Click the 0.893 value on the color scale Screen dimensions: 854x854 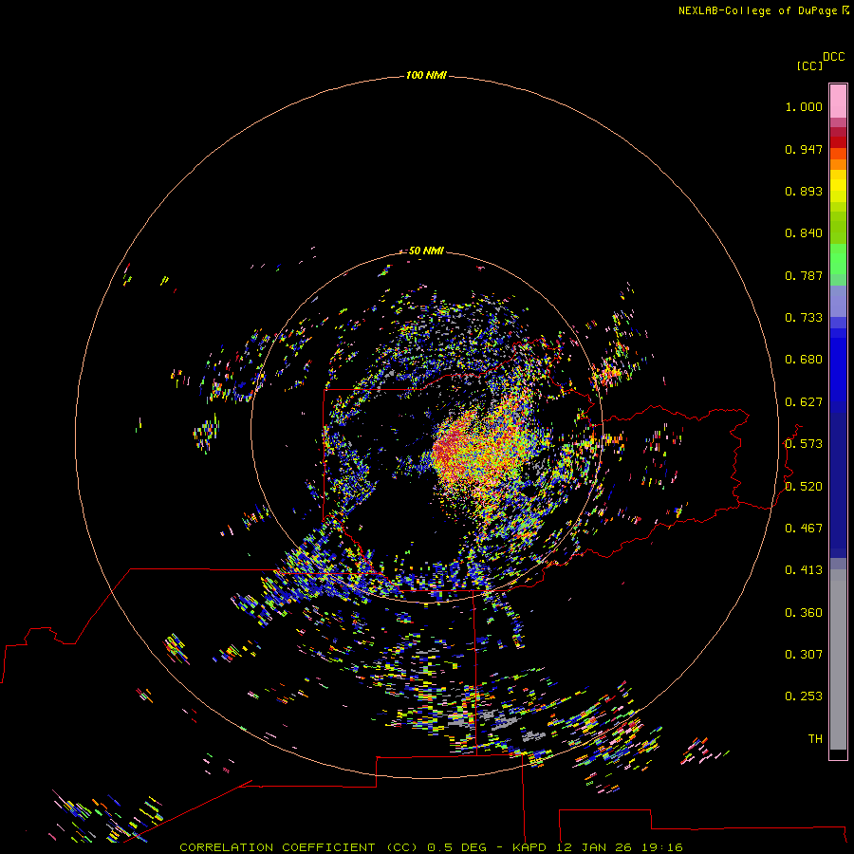(x=804, y=191)
